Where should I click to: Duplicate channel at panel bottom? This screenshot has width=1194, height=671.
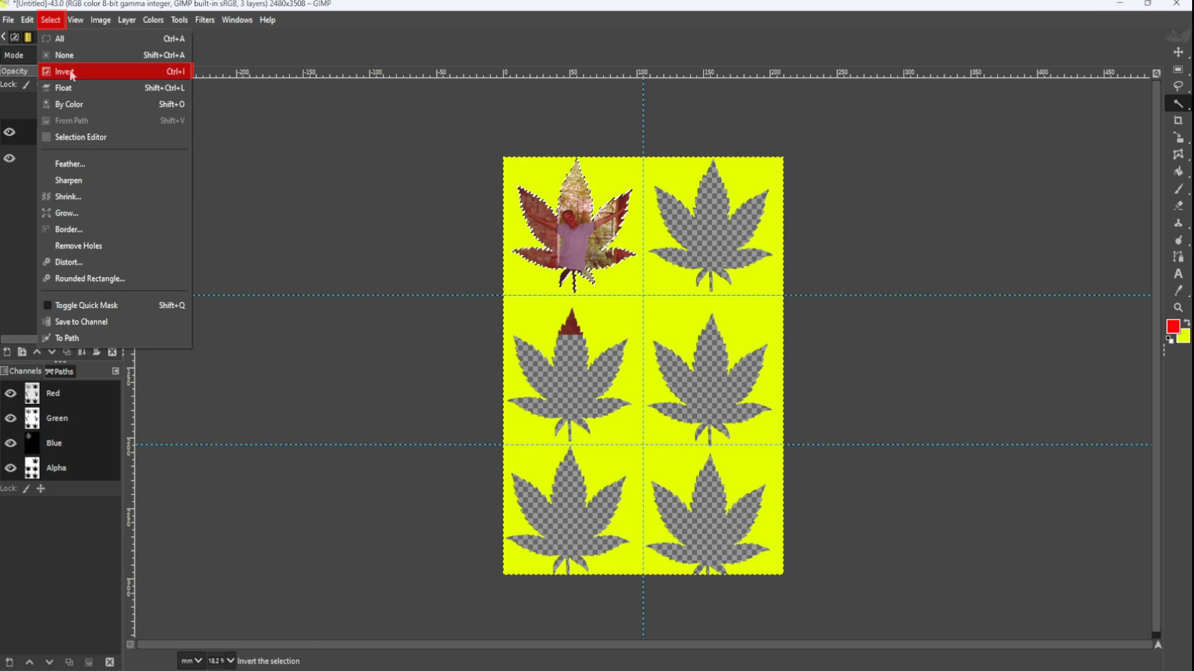point(69,662)
